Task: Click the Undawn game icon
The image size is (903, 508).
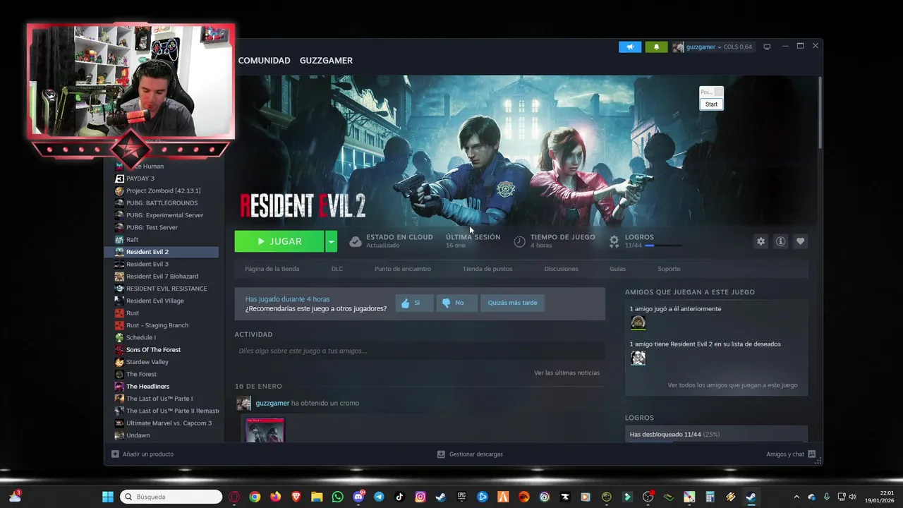Action: click(119, 435)
